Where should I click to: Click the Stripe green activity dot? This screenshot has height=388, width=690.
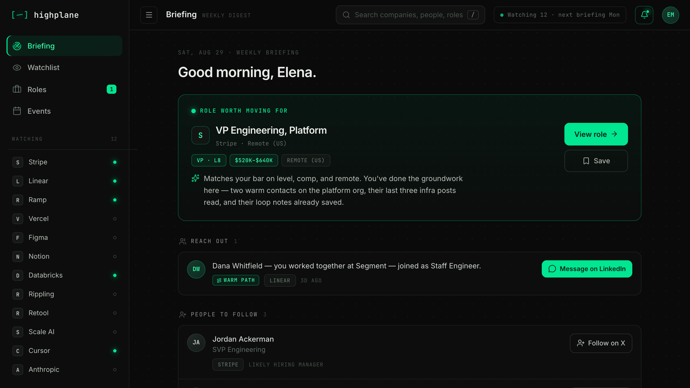(x=115, y=162)
